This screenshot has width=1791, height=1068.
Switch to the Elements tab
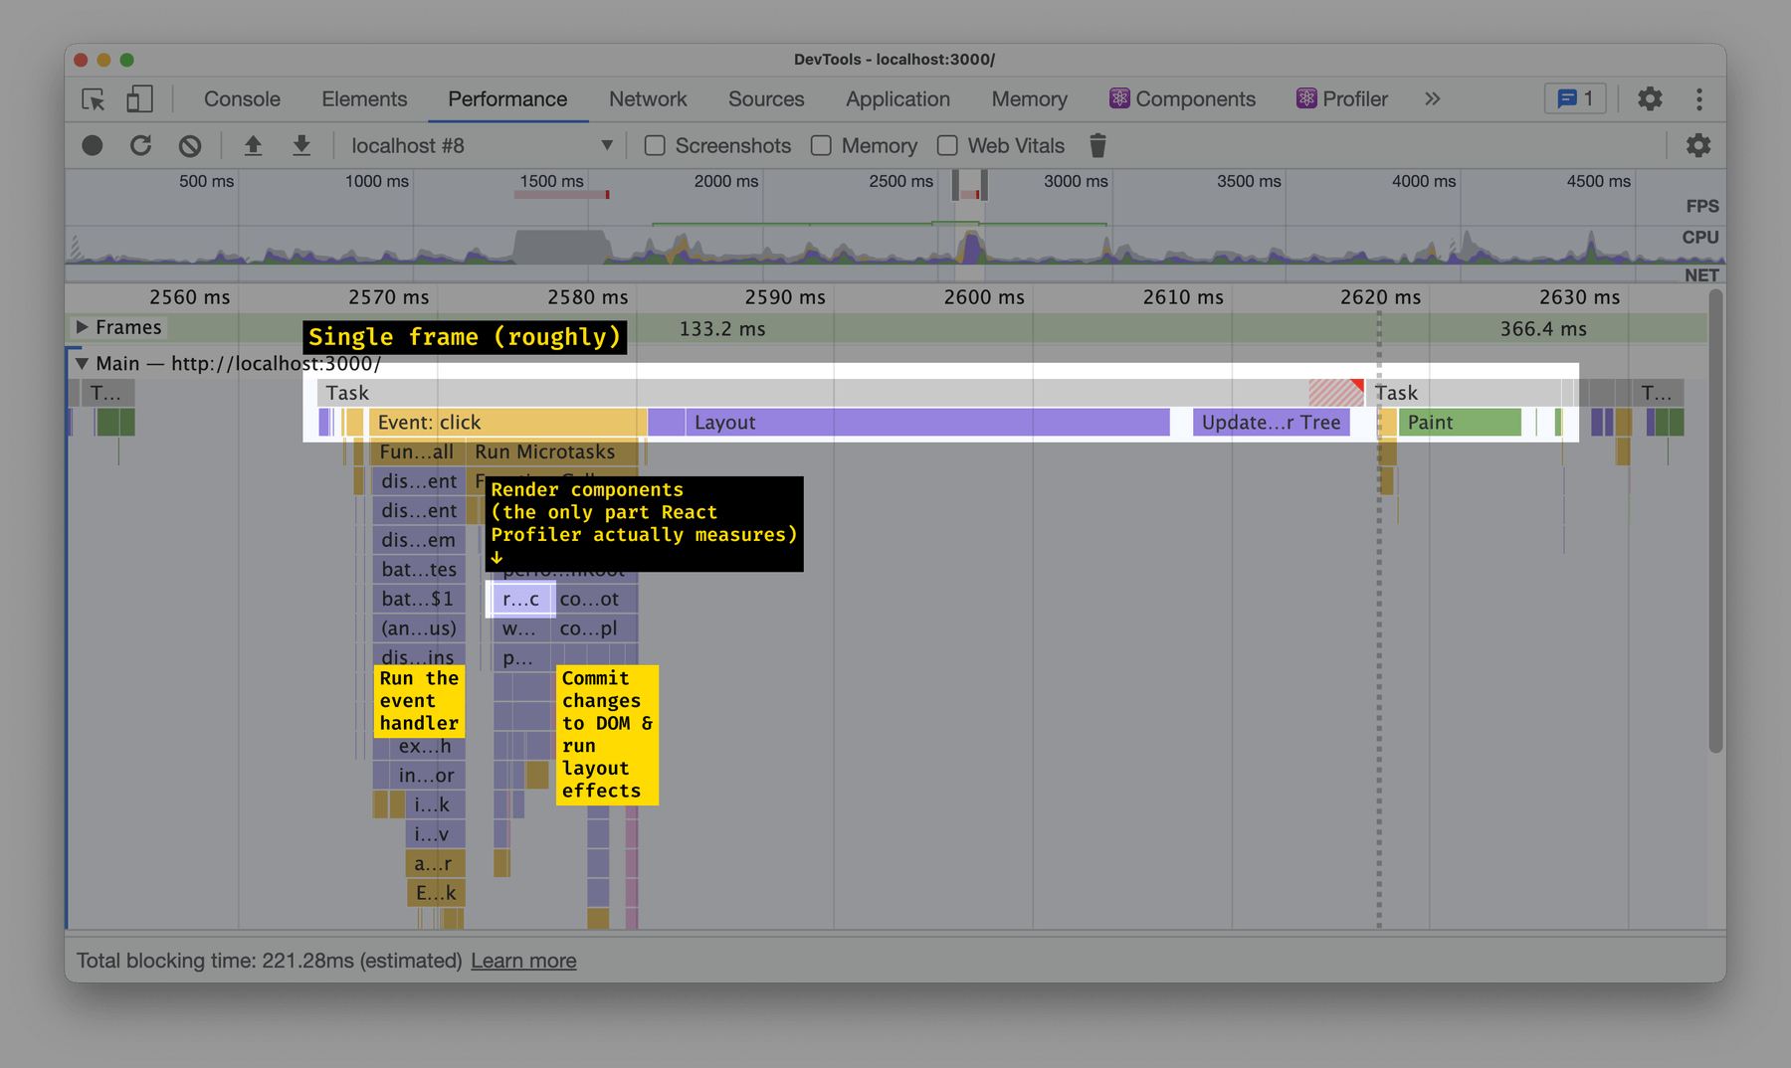pyautogui.click(x=364, y=99)
